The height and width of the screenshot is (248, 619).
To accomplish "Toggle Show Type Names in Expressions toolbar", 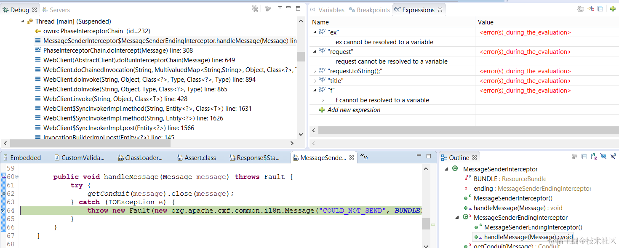I will [581, 8].
